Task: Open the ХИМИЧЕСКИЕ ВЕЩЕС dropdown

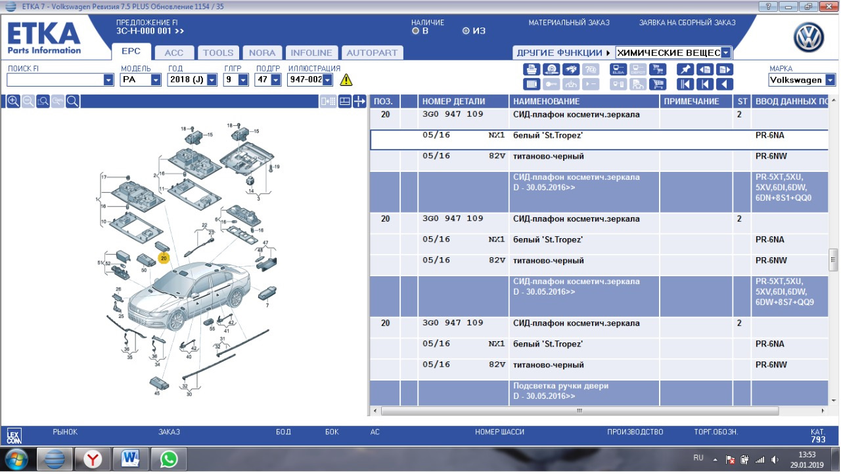Action: [725, 52]
